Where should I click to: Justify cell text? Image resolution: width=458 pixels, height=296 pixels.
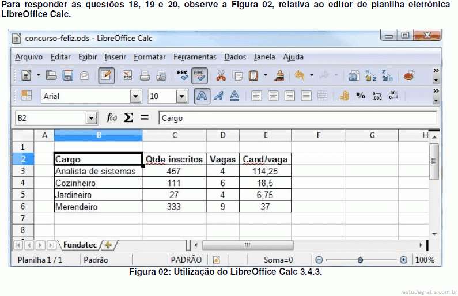pyautogui.click(x=306, y=96)
